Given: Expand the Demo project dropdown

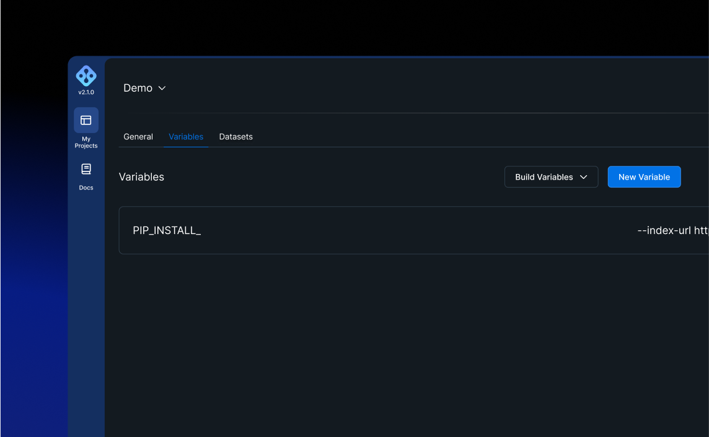Looking at the screenshot, I should tap(144, 88).
